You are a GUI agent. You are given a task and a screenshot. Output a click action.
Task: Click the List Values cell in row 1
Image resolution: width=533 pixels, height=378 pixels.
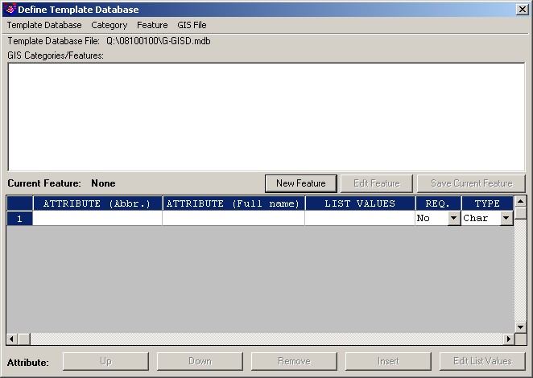pyautogui.click(x=360, y=218)
